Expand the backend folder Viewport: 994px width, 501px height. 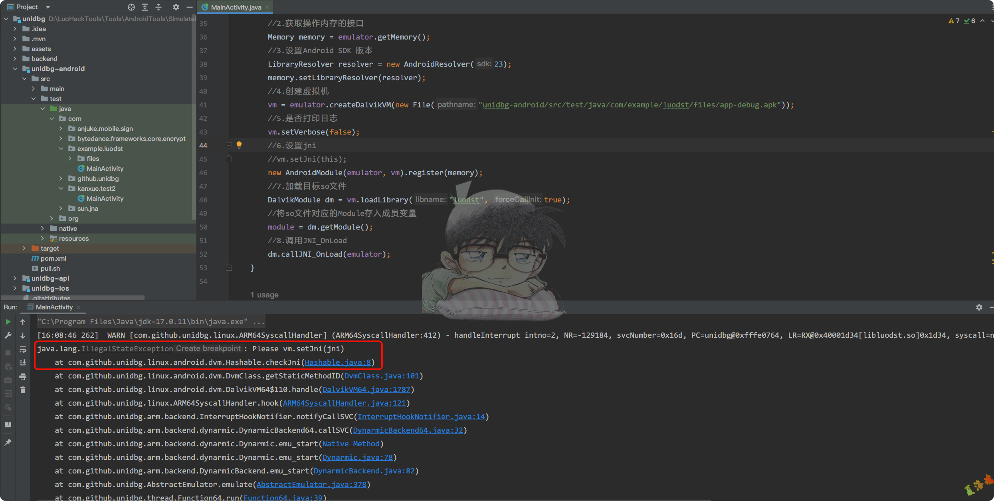[x=15, y=59]
